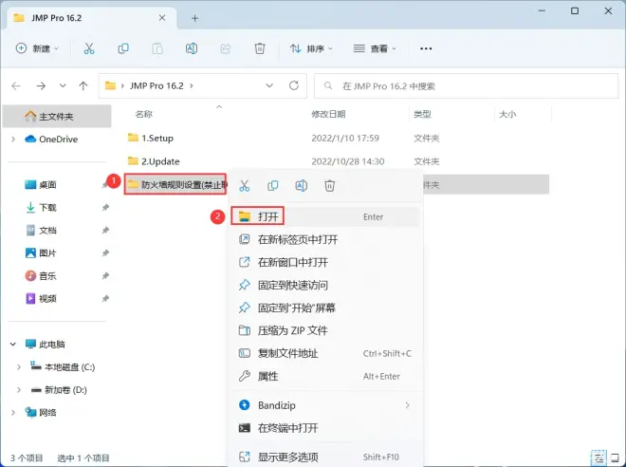Image resolution: width=626 pixels, height=467 pixels.
Task: Click the Copy icon in the context menu
Action: [272, 186]
